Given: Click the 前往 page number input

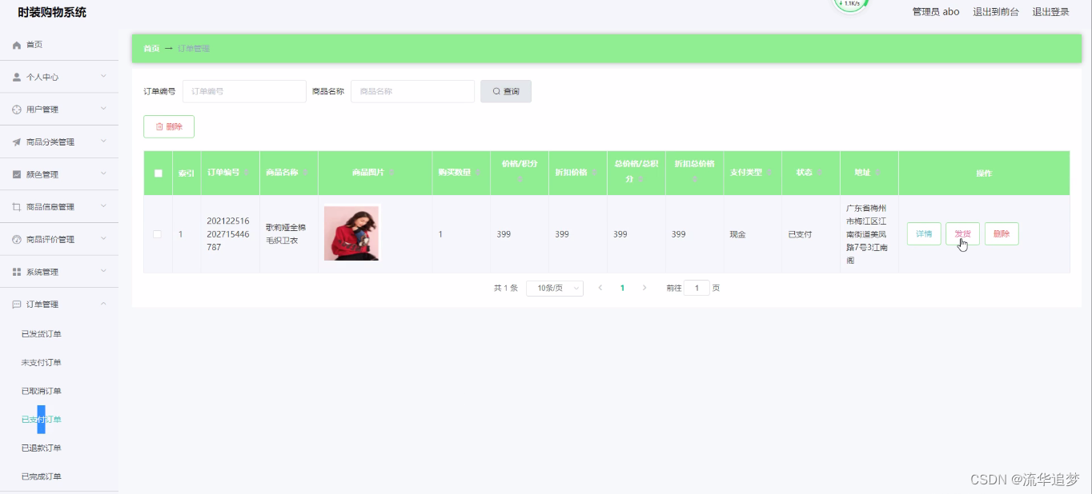Looking at the screenshot, I should point(697,288).
